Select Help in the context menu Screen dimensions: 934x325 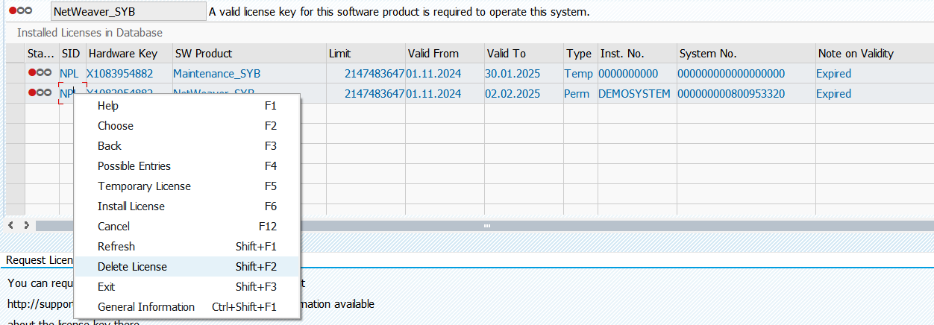[187, 106]
